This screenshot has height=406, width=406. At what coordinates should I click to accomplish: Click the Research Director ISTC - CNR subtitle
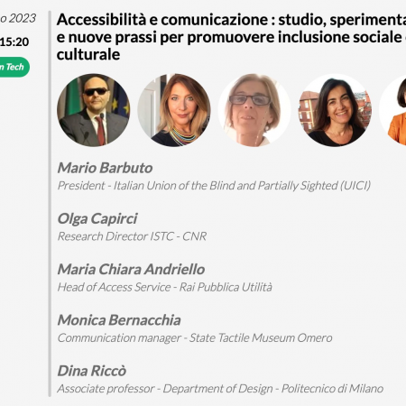[132, 236]
